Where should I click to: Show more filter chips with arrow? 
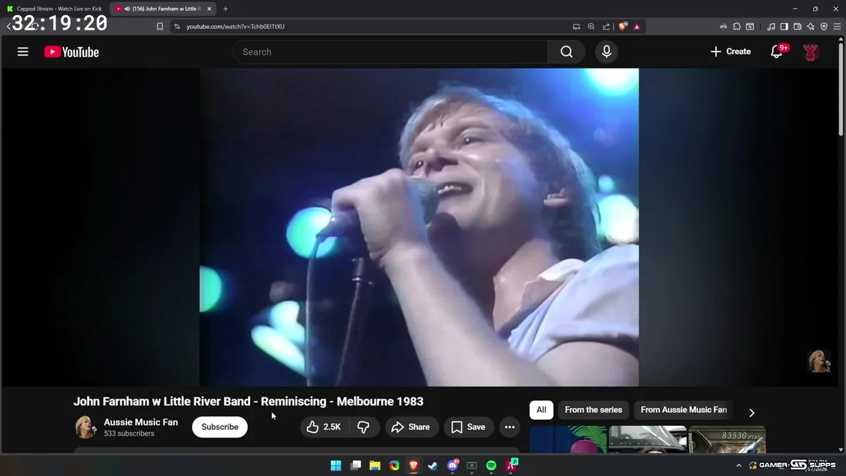coord(751,413)
